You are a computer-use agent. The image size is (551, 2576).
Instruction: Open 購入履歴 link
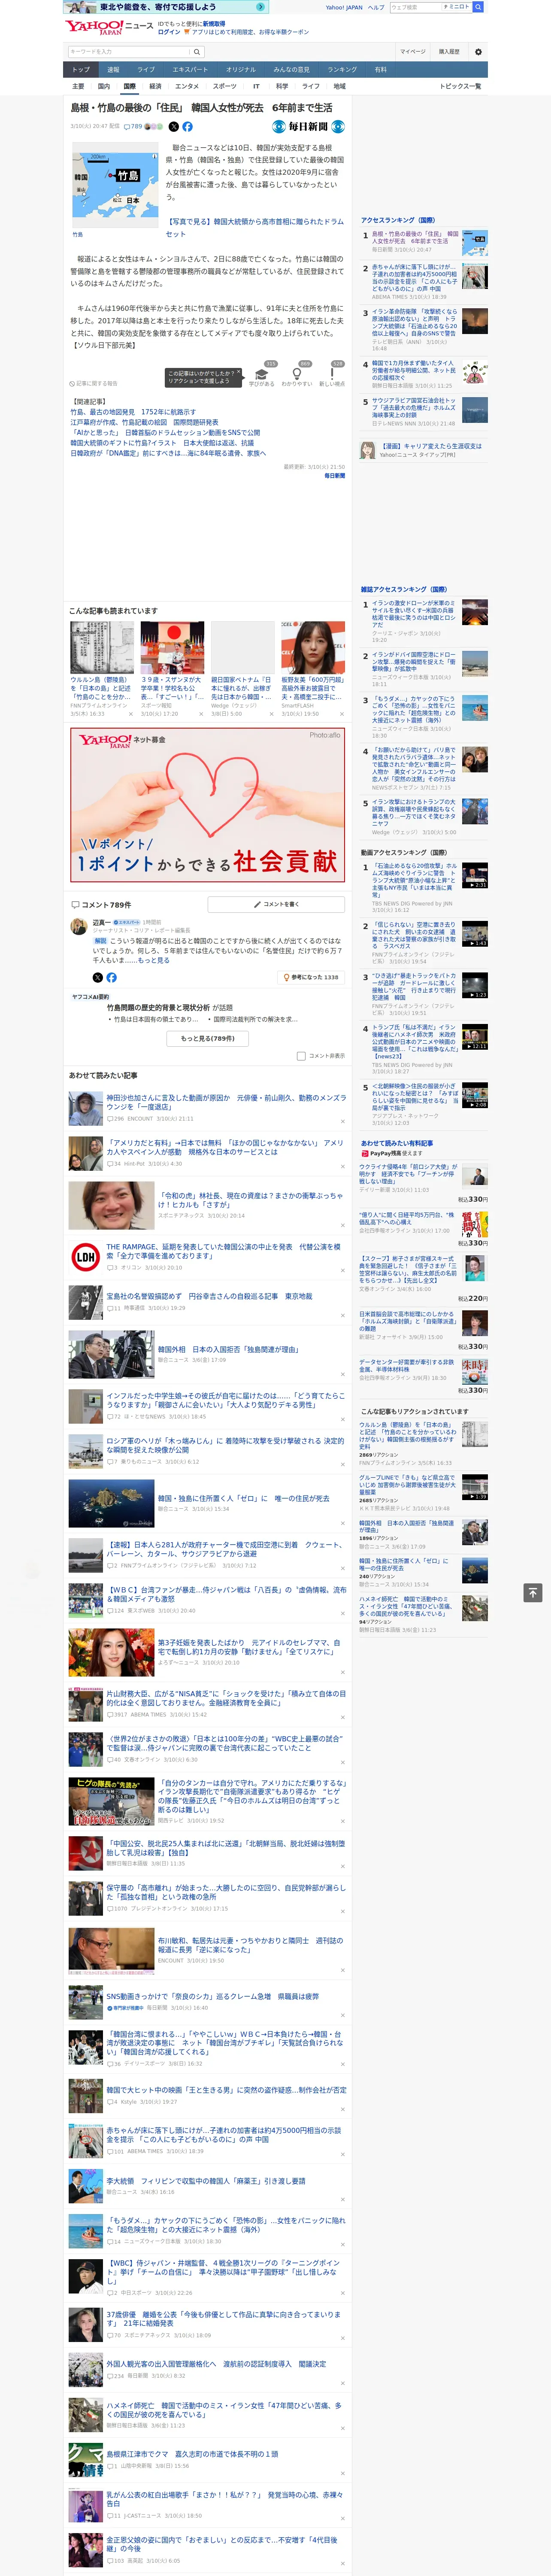pos(449,51)
